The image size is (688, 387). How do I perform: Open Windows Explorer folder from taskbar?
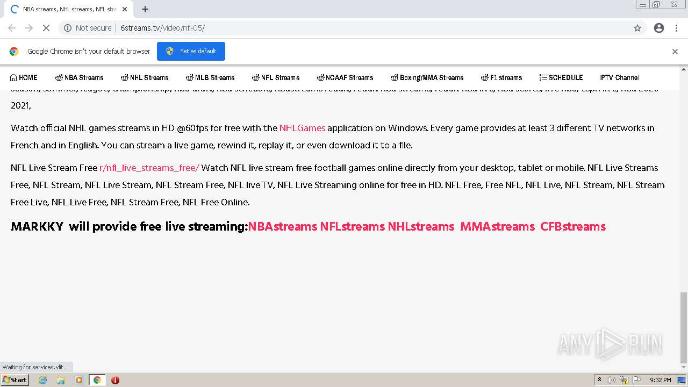coord(61,380)
